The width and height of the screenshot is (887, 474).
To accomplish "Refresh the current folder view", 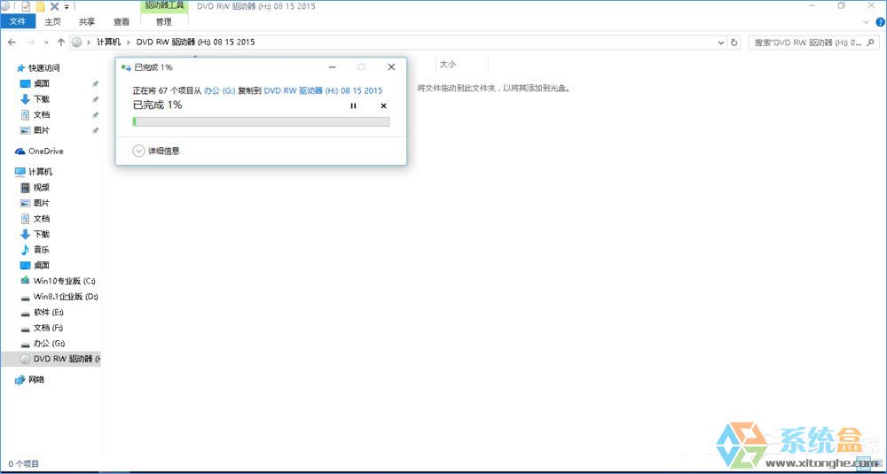I will click(734, 43).
